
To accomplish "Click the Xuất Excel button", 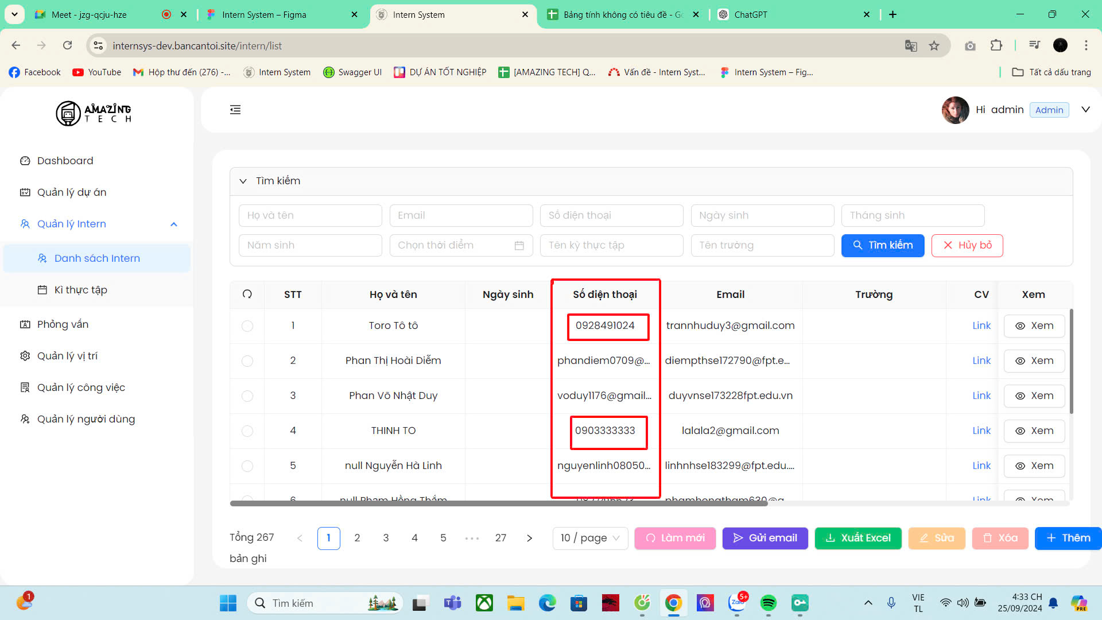I will [x=858, y=538].
